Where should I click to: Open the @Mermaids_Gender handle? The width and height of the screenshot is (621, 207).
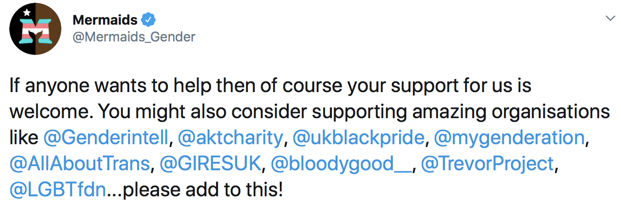coord(134,37)
